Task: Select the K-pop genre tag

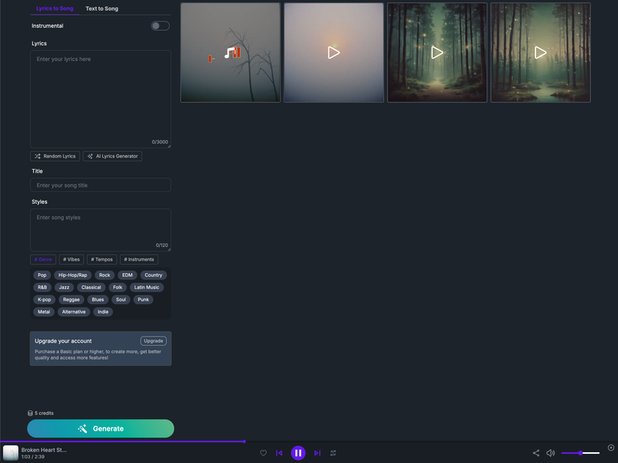Action: 44,299
